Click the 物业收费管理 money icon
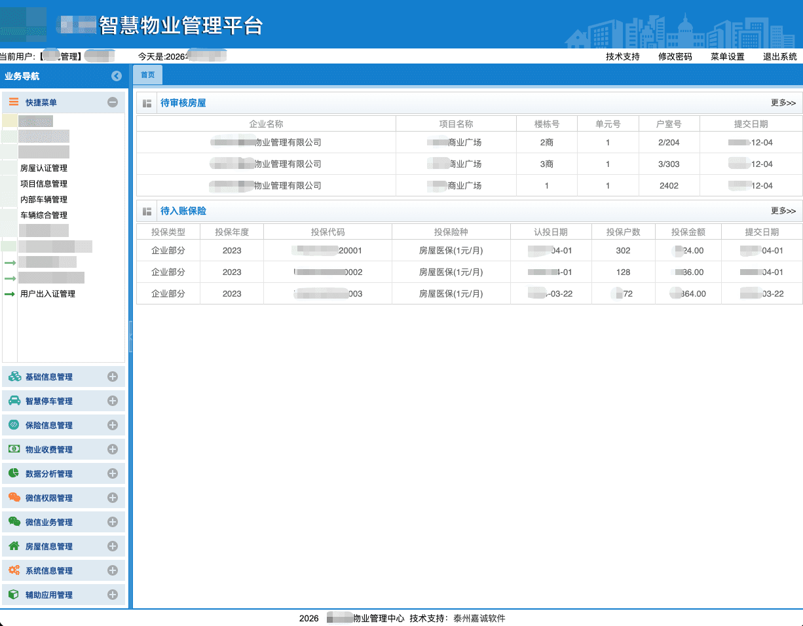 [14, 449]
